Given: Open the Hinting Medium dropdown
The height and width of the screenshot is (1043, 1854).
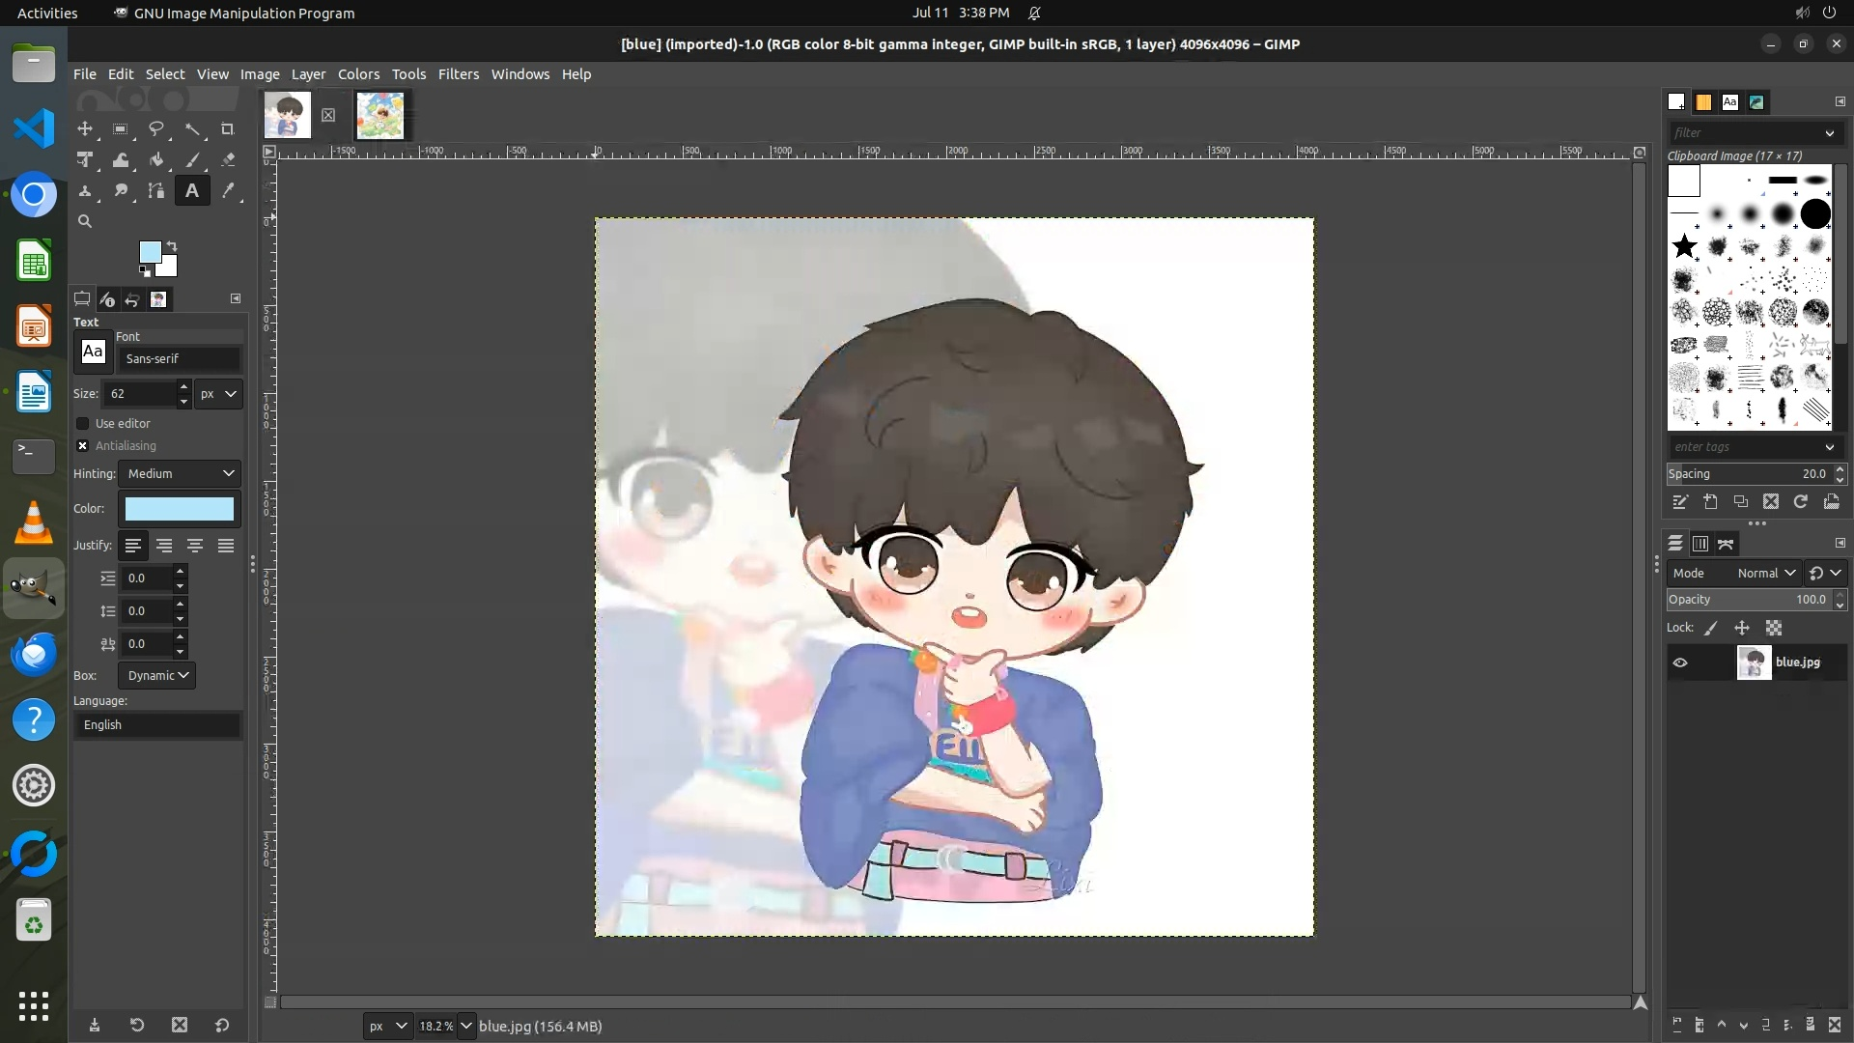Looking at the screenshot, I should tap(180, 474).
